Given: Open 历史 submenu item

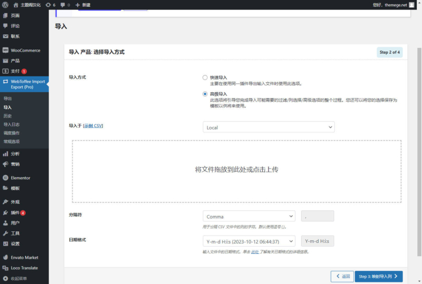Looking at the screenshot, I should tap(7, 116).
